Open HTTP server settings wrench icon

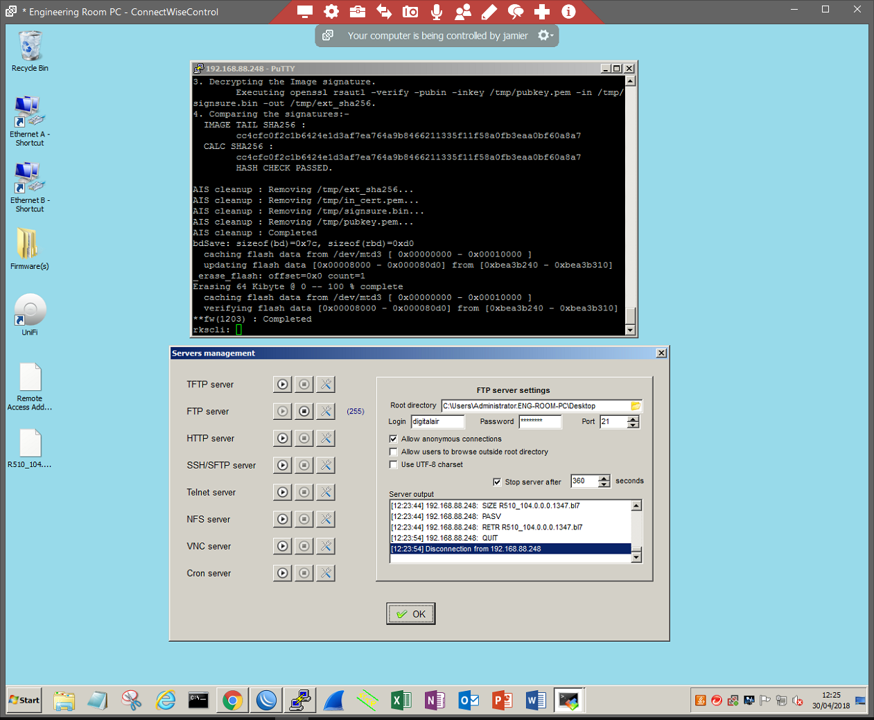tap(326, 439)
